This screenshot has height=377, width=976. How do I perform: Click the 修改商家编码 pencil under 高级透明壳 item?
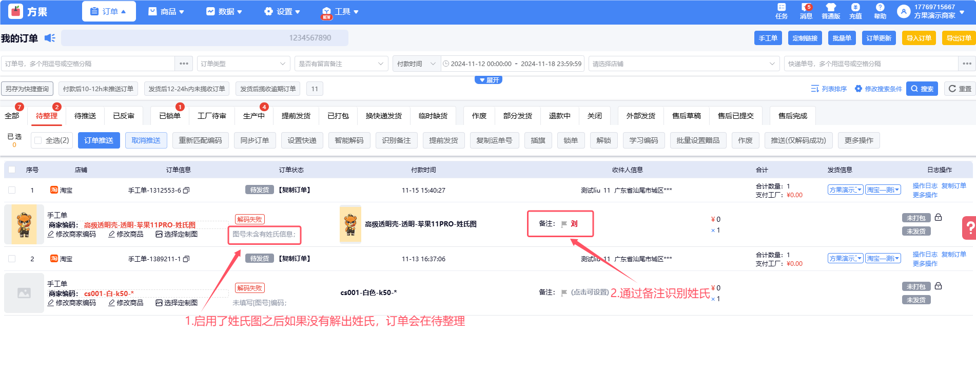[x=51, y=234]
